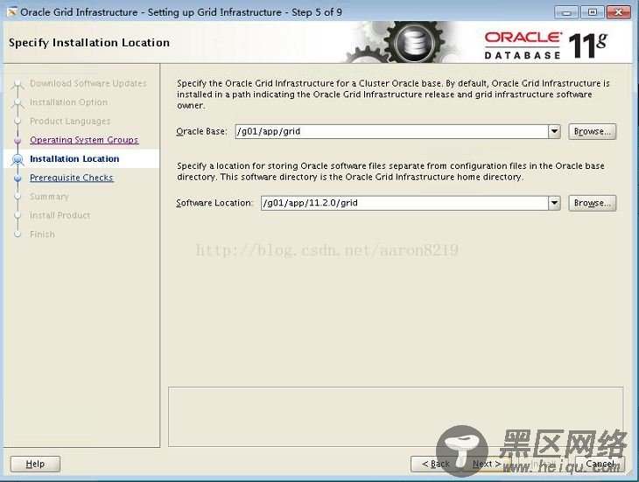Click Summary step label

pyautogui.click(x=49, y=197)
